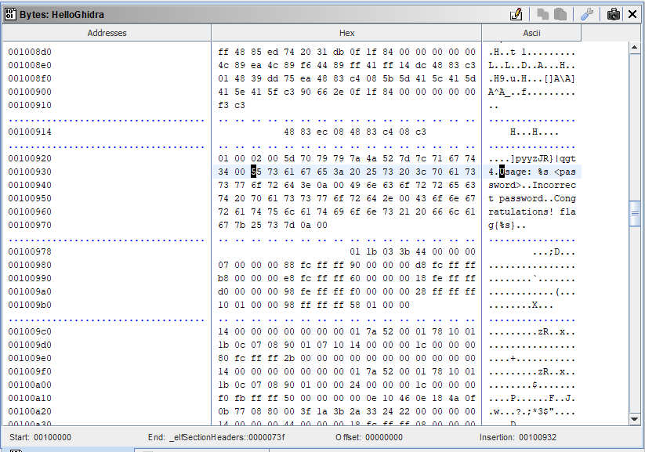Select address 001009e0
Screen dimensions: 645x452
tap(30, 358)
